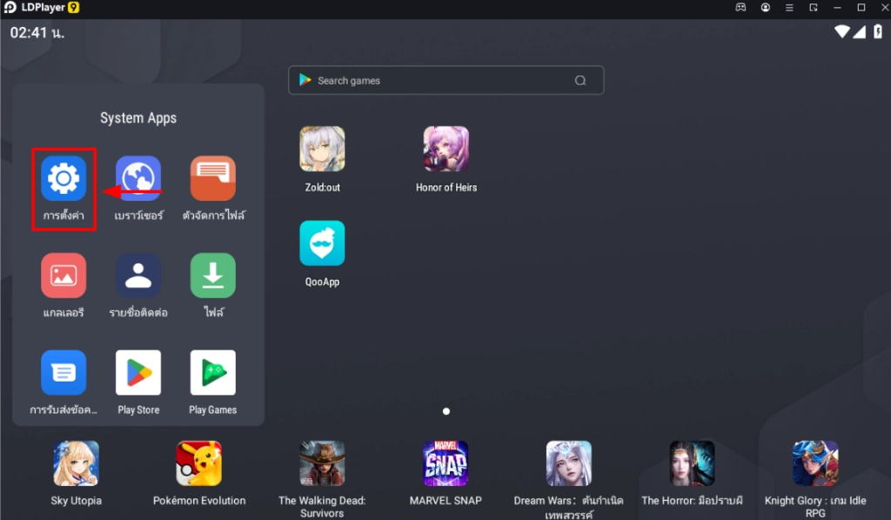This screenshot has height=520, width=891.
Task: Launch Play Store
Action: [138, 372]
